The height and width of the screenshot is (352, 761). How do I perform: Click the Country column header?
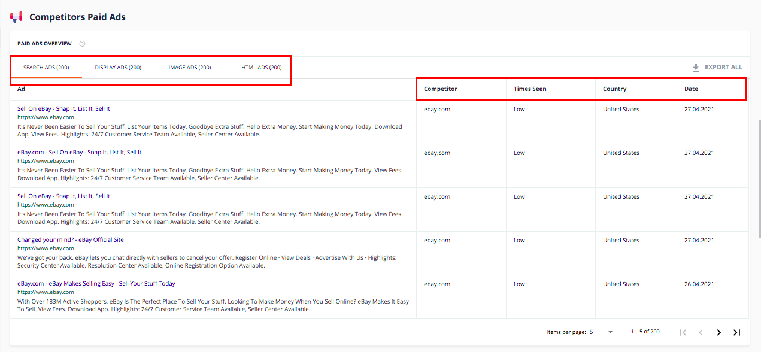pos(614,89)
